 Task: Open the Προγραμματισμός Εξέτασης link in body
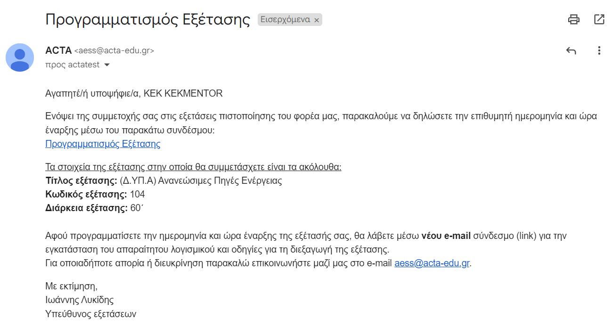[x=103, y=144]
